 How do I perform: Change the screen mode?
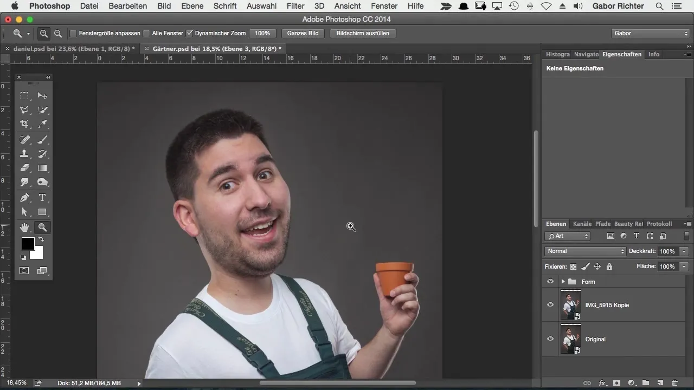tap(42, 270)
